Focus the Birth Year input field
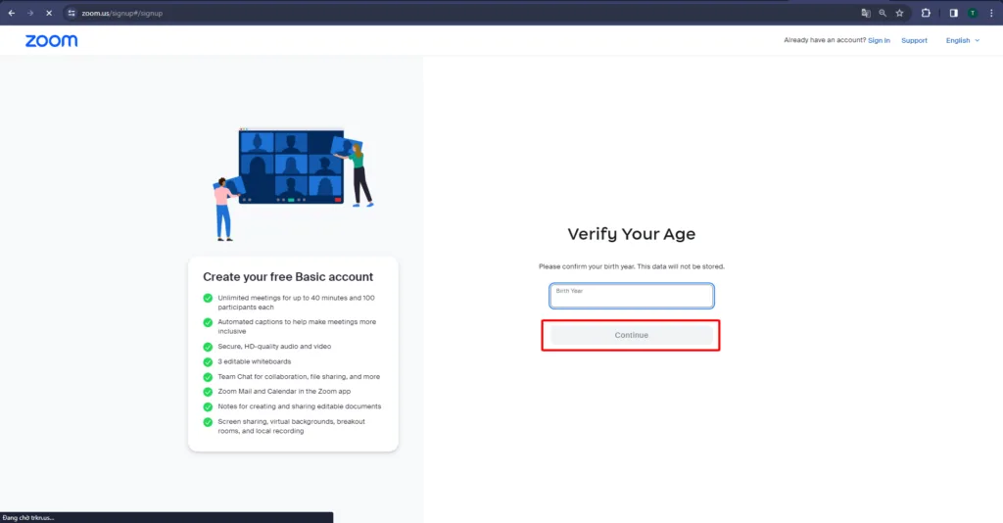 [x=632, y=296]
